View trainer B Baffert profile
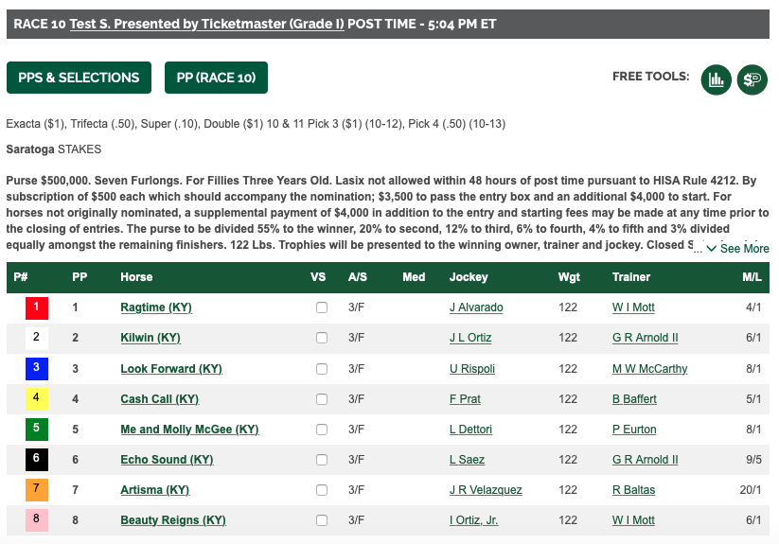Image resolution: width=779 pixels, height=544 pixels. tap(634, 399)
